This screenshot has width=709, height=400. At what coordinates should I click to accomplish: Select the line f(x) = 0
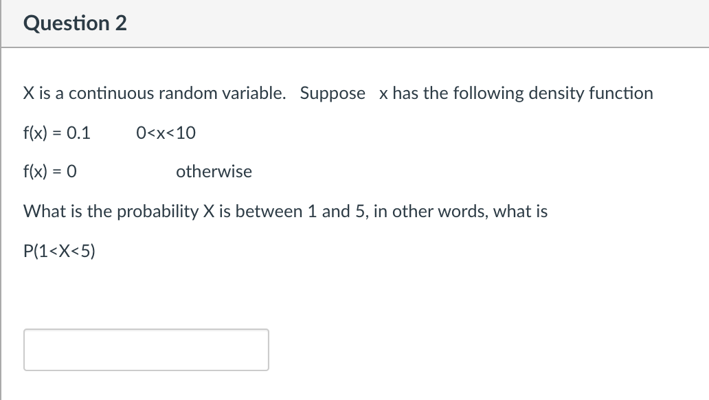(49, 171)
